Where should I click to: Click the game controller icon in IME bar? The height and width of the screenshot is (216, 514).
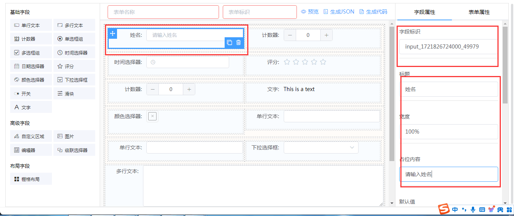pyautogui.click(x=500, y=210)
